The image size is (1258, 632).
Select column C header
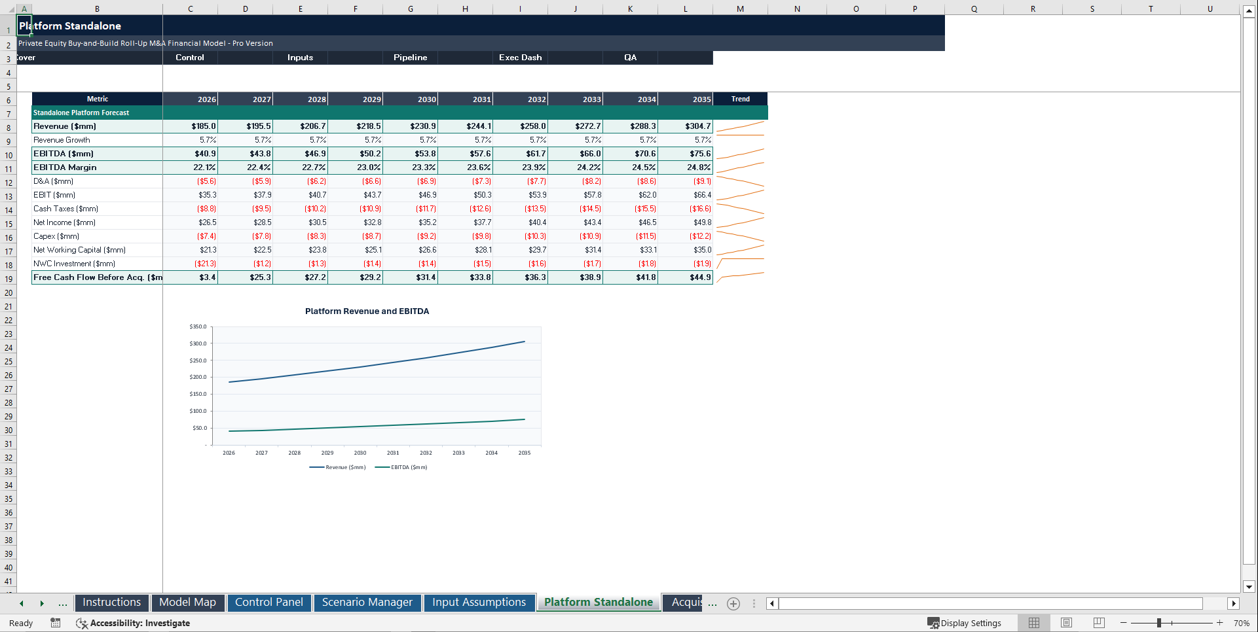[191, 9]
